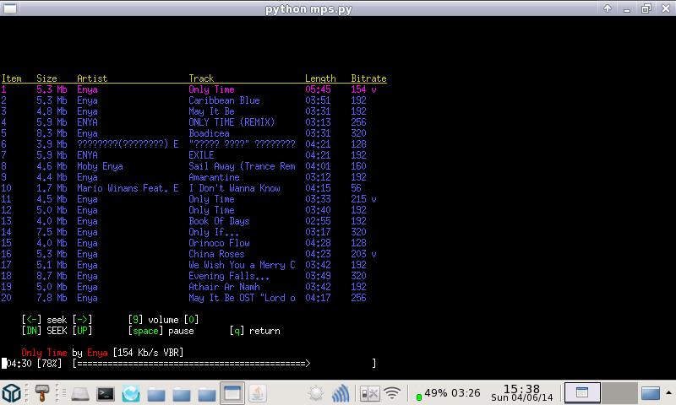676x405 pixels.
Task: Click the playback progress bar
Action: pyautogui.click(x=224, y=364)
